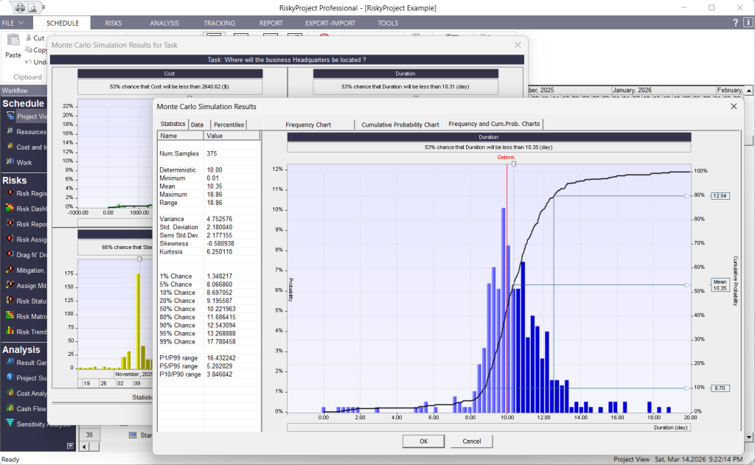755x465 pixels.
Task: Open Cash Flow in Analysis section
Action: [10, 408]
